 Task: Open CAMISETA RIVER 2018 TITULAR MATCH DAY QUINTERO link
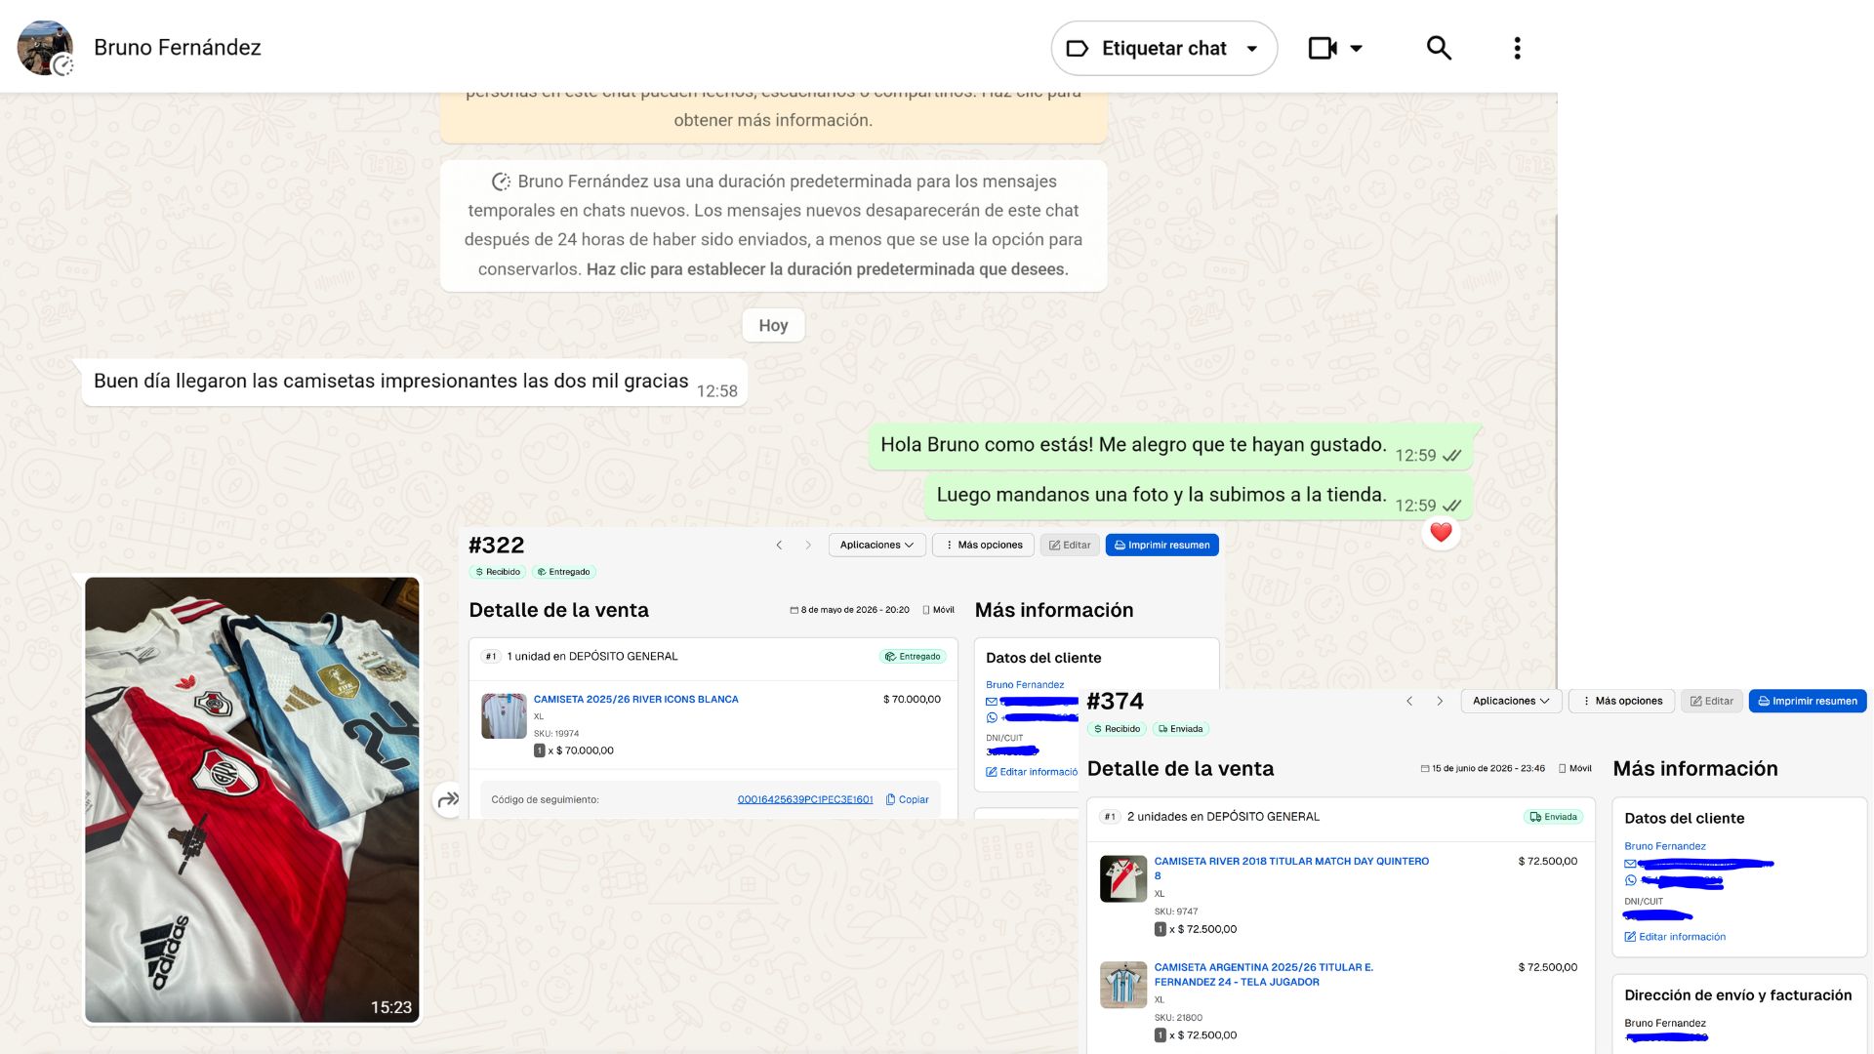click(x=1291, y=868)
